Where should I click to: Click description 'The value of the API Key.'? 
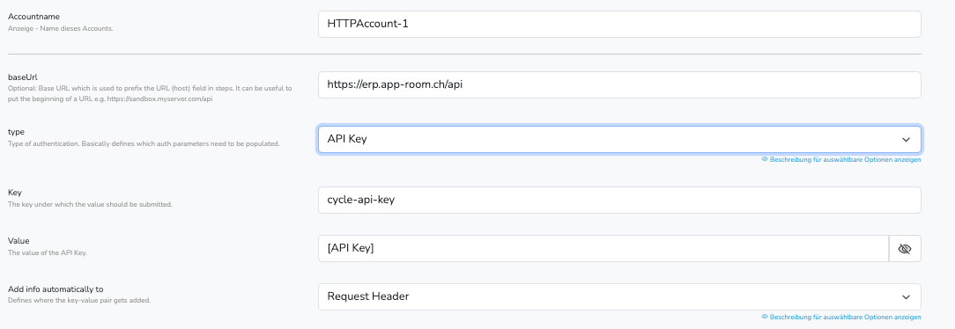[48, 252]
